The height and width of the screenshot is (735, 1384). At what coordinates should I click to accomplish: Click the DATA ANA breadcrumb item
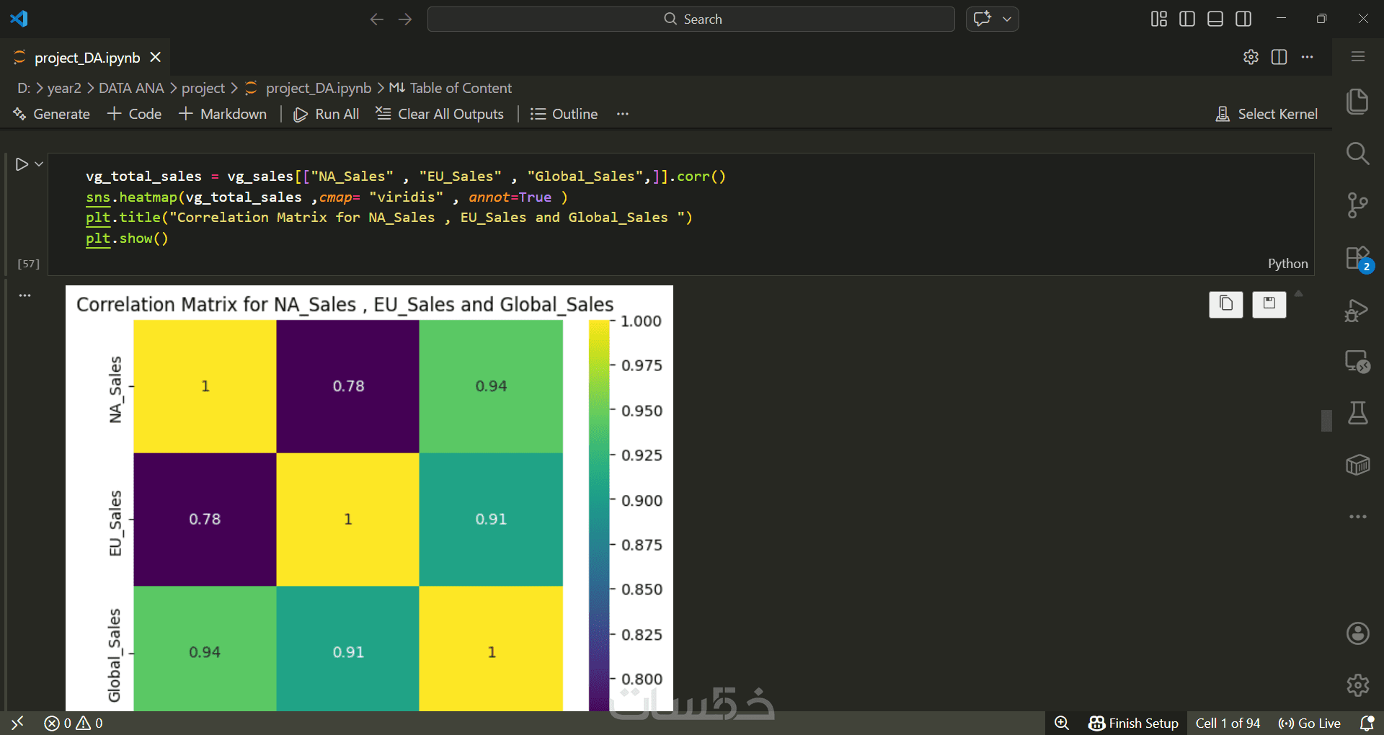click(131, 88)
